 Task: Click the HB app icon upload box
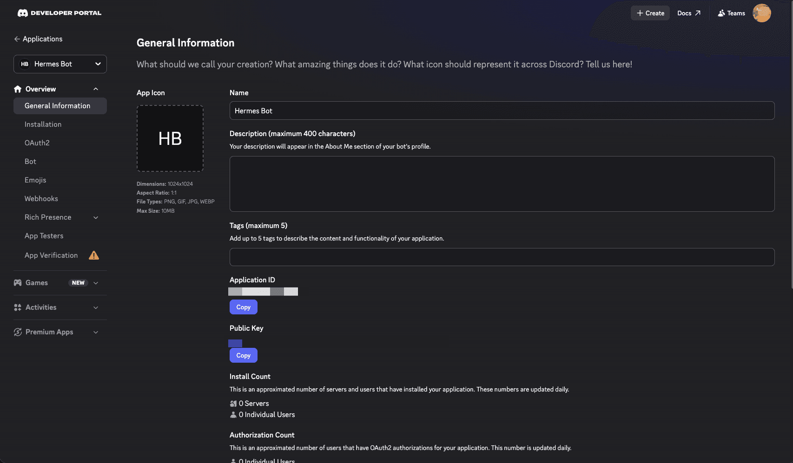tap(170, 138)
